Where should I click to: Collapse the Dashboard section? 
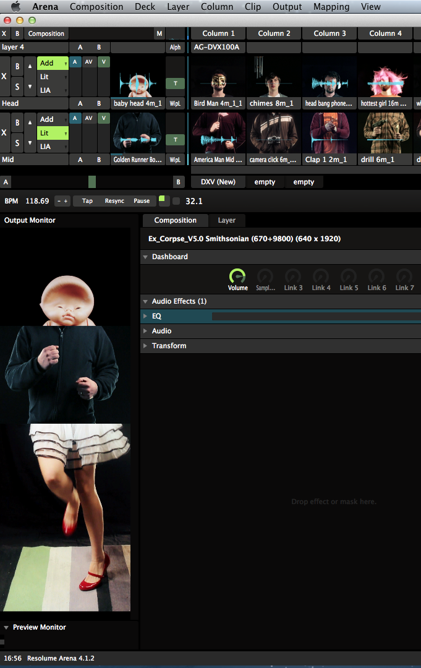[x=145, y=257]
